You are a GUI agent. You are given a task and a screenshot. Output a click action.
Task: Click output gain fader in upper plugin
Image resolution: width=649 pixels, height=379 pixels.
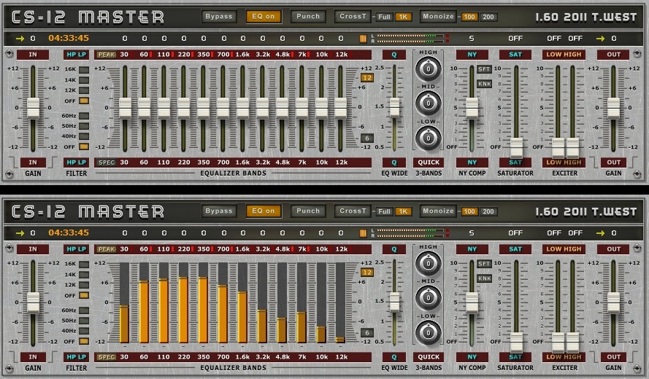pos(613,108)
